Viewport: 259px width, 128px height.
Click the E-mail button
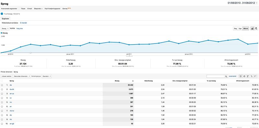(29, 9)
